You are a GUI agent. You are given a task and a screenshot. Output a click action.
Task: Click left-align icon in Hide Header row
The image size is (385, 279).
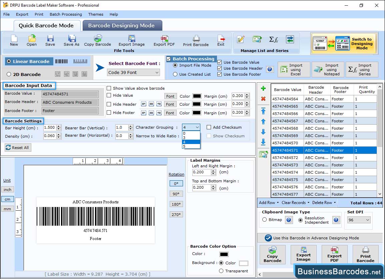tap(144, 104)
